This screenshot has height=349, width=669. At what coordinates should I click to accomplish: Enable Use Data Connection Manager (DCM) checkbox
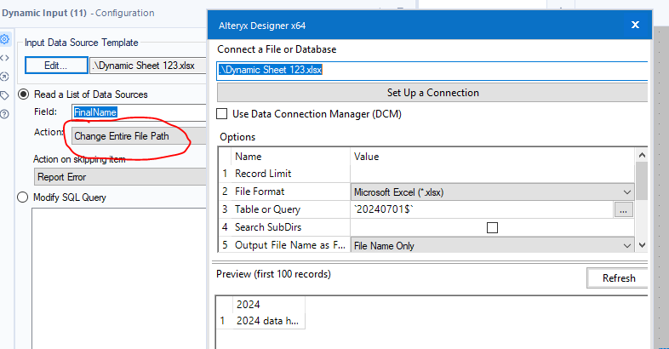(x=222, y=114)
